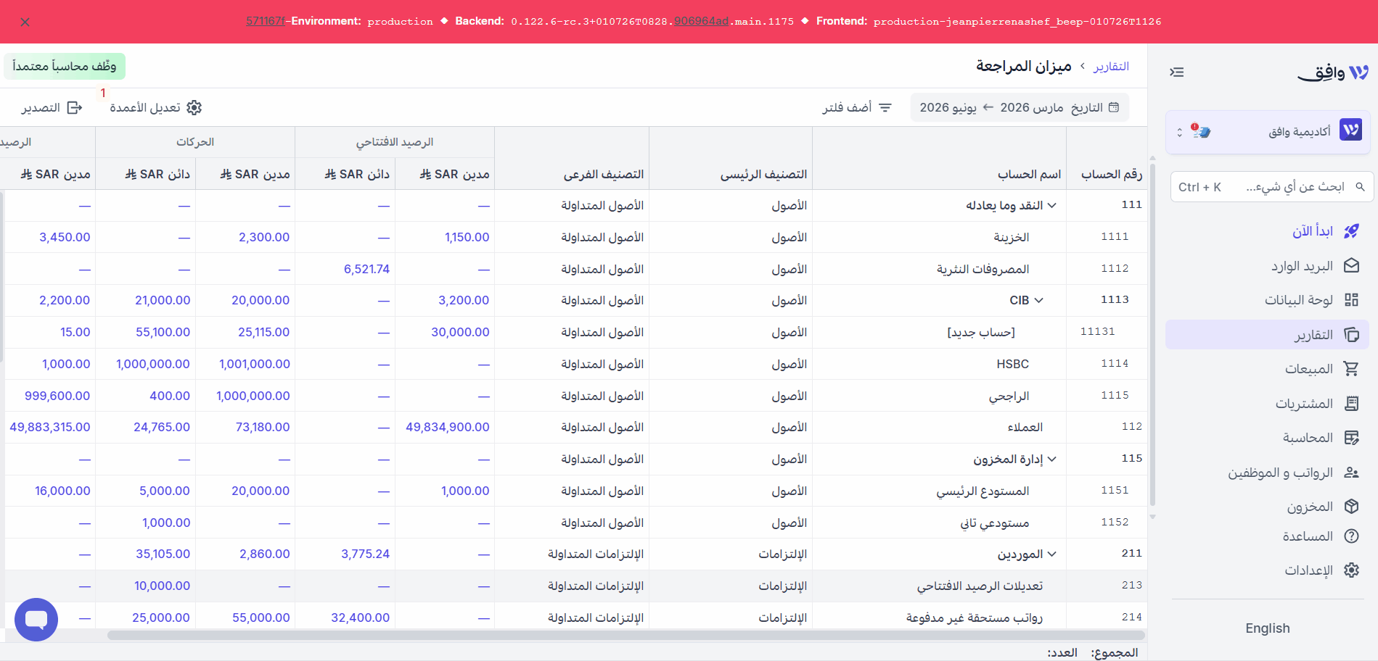
Task: Open the chat support bubble
Action: 36,620
